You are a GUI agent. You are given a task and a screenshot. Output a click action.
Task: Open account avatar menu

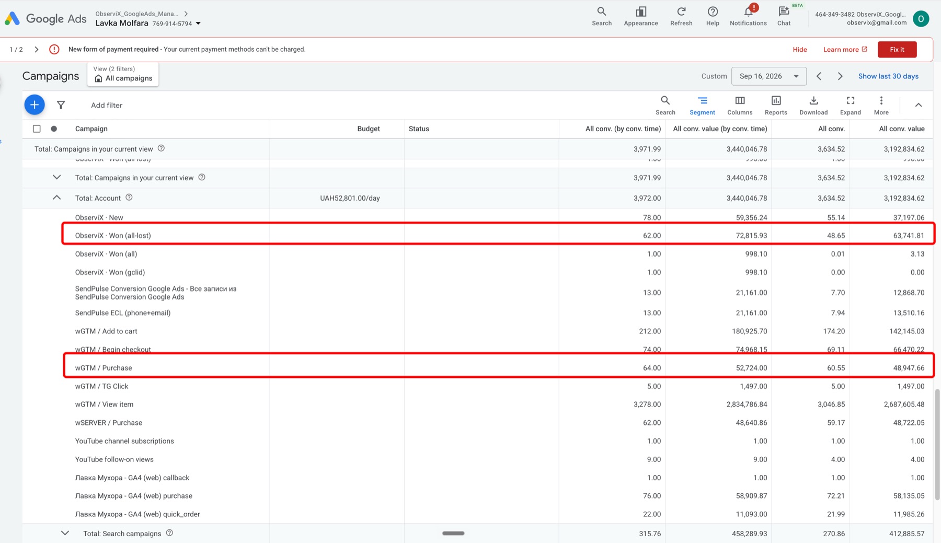tap(921, 19)
